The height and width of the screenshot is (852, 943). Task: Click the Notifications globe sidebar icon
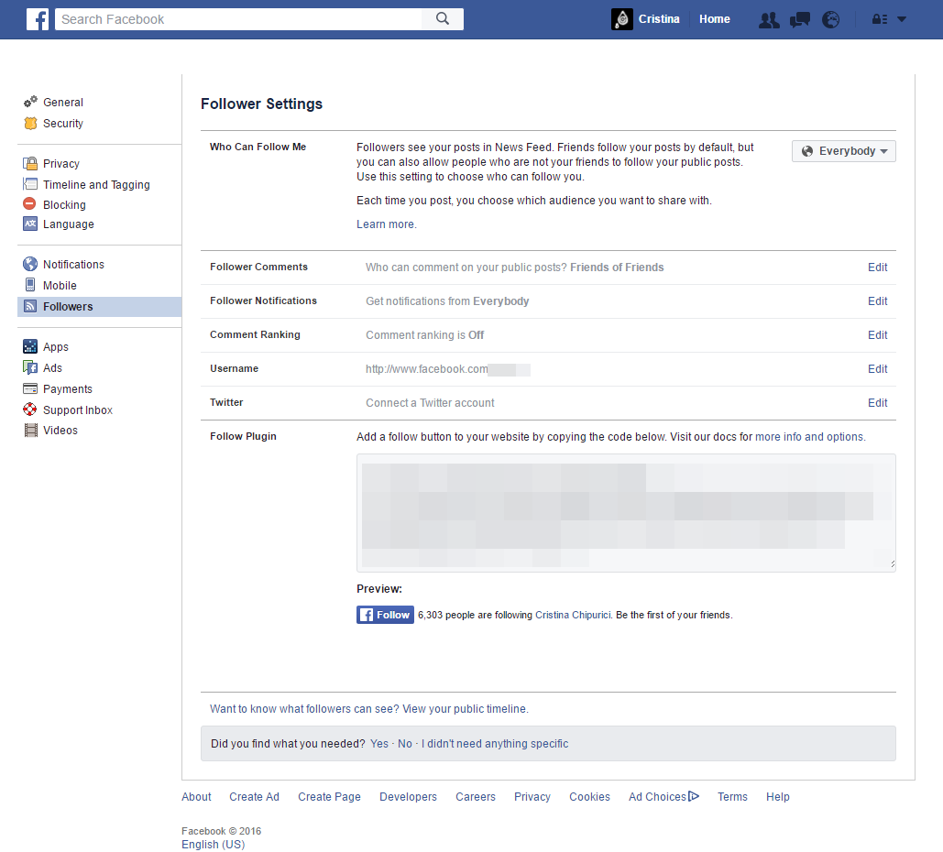point(30,264)
